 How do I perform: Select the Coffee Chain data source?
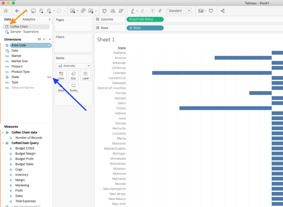(x=19, y=27)
